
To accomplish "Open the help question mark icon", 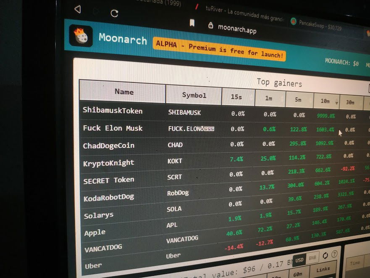I will click(x=334, y=254).
